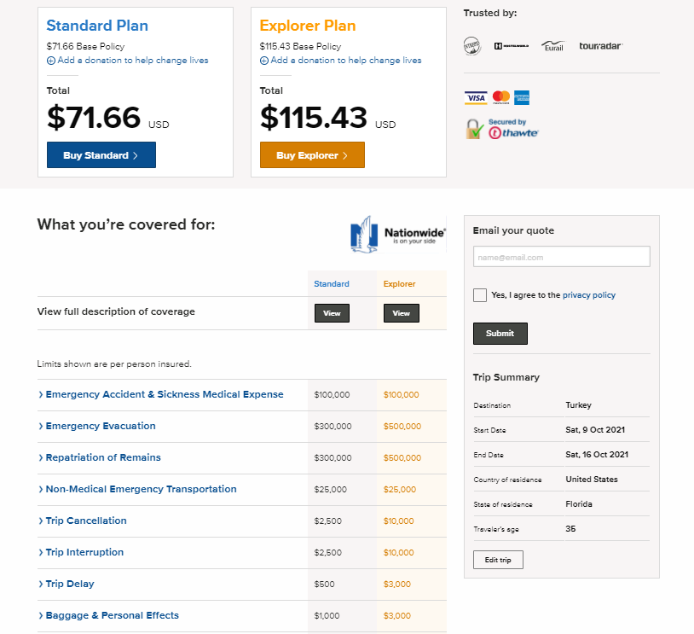Click the TourRadar partner logo
Screen dimensions: 694x634
(x=601, y=46)
